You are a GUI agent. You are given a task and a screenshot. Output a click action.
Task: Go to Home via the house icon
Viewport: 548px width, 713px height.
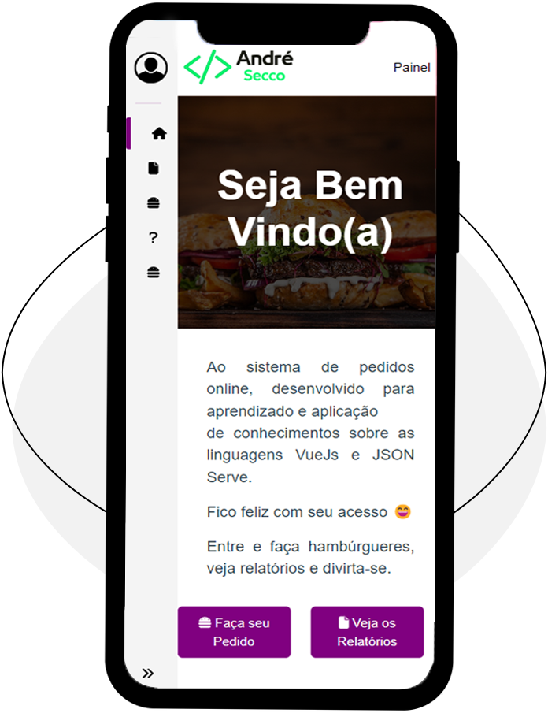tap(159, 134)
